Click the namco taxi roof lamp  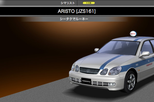133,34
